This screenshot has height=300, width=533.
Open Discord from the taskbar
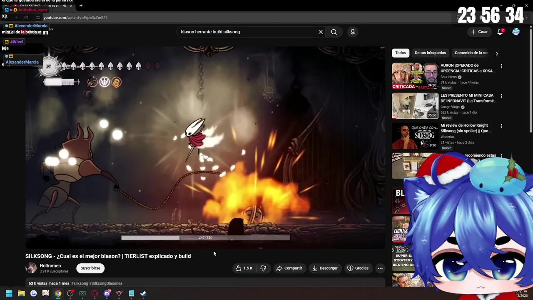click(107, 293)
